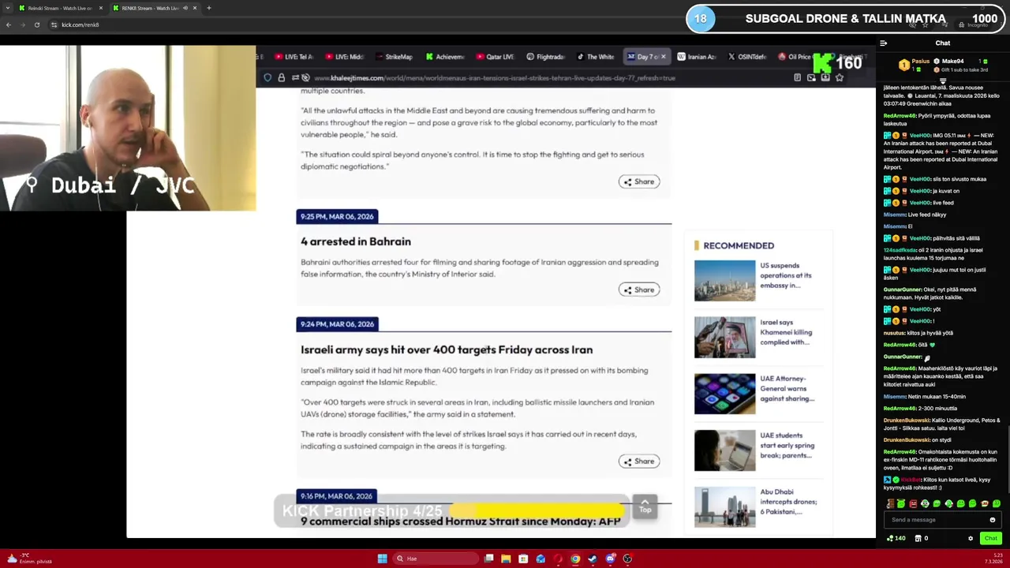Open 'Israel says Khamenei killing' recommended link
Viewport: 1010px width, 568px height.
click(786, 332)
